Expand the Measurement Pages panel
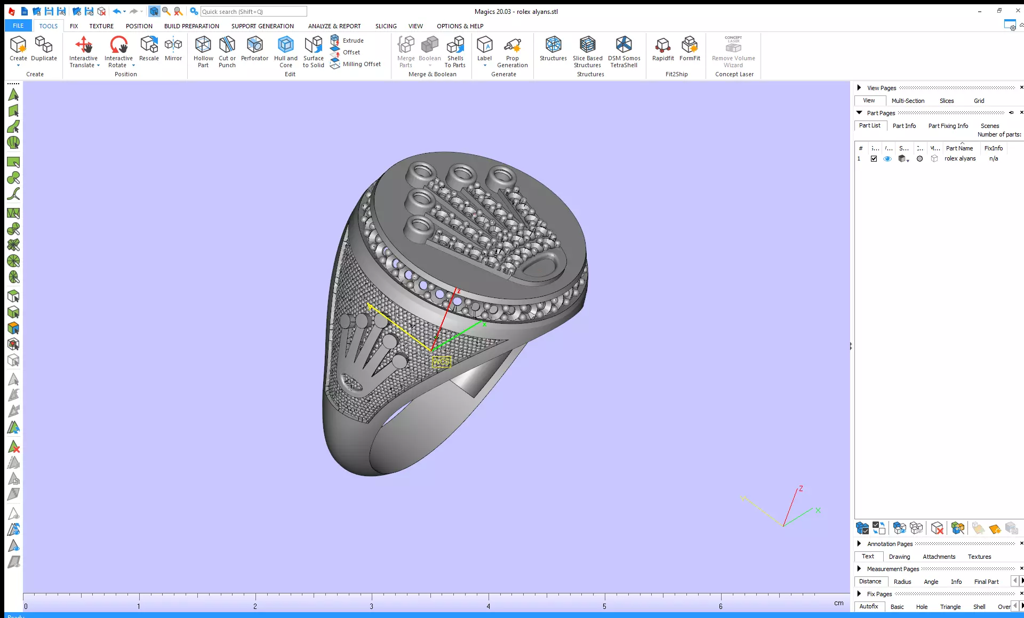The image size is (1024, 618). coord(859,568)
